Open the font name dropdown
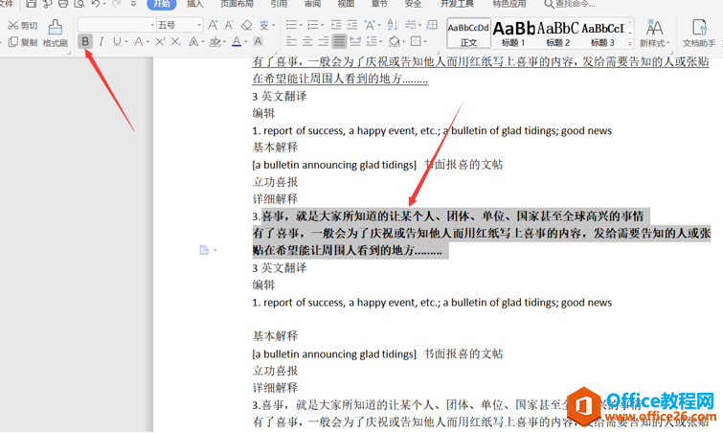The image size is (723, 433). click(117, 25)
